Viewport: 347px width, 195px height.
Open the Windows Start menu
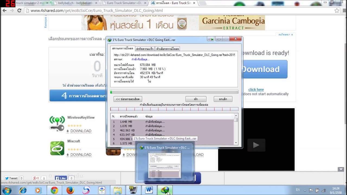(x=7, y=190)
